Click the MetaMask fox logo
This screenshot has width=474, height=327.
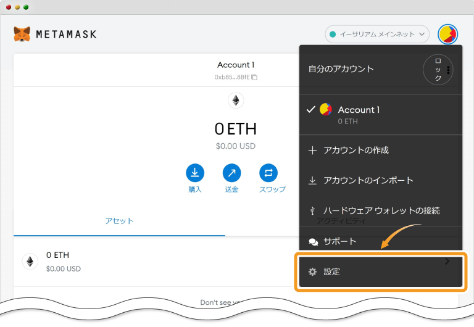pyautogui.click(x=22, y=34)
